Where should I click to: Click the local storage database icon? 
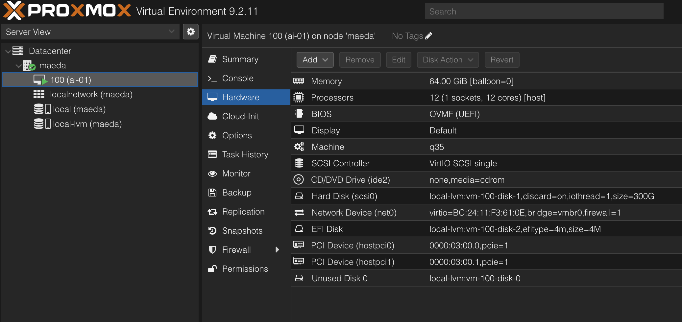tap(39, 109)
